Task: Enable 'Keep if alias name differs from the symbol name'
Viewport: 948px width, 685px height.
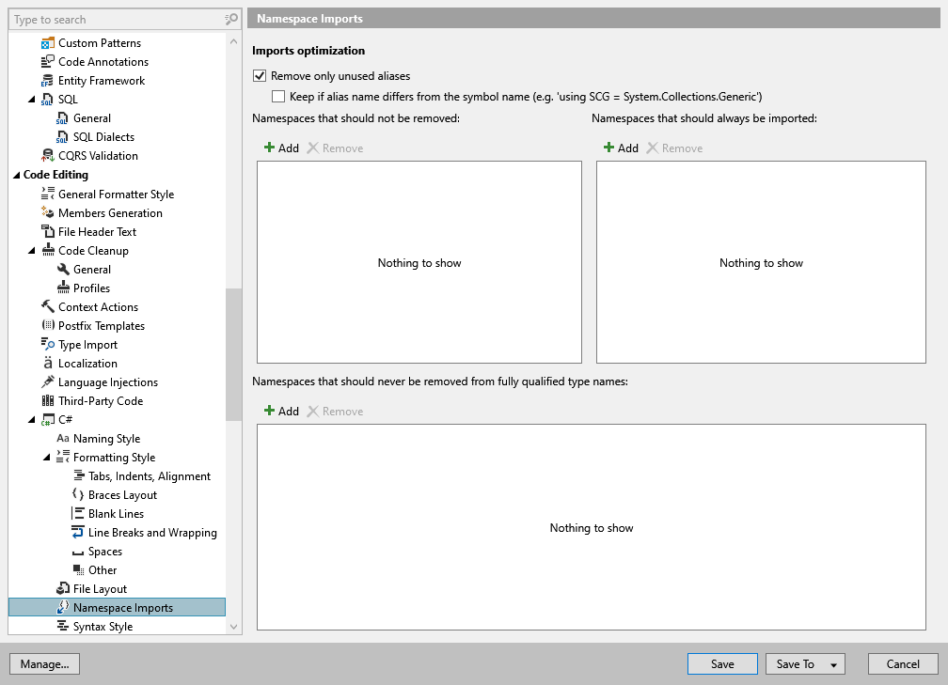Action: [x=278, y=96]
